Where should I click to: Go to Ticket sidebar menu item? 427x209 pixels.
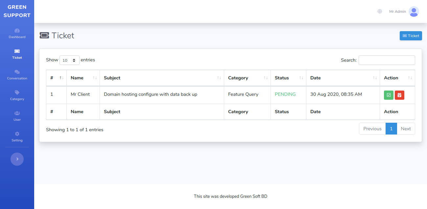(x=17, y=54)
